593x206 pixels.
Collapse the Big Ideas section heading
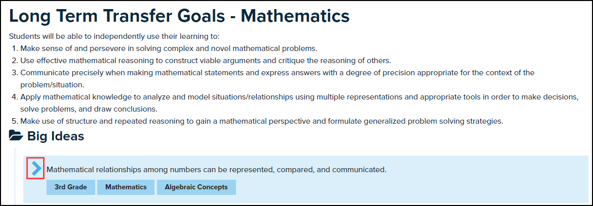[x=56, y=136]
